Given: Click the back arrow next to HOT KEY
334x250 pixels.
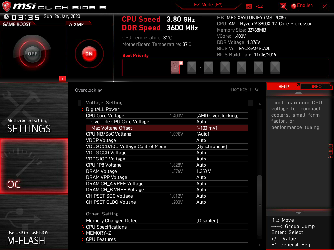Looking at the screenshot, I should (x=257, y=90).
